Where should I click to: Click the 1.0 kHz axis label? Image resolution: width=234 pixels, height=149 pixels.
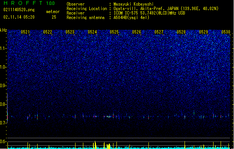(3, 67)
